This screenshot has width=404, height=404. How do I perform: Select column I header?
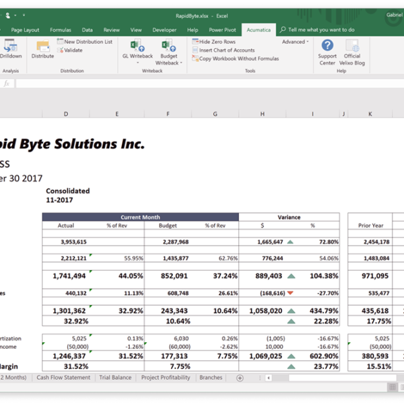coord(312,114)
